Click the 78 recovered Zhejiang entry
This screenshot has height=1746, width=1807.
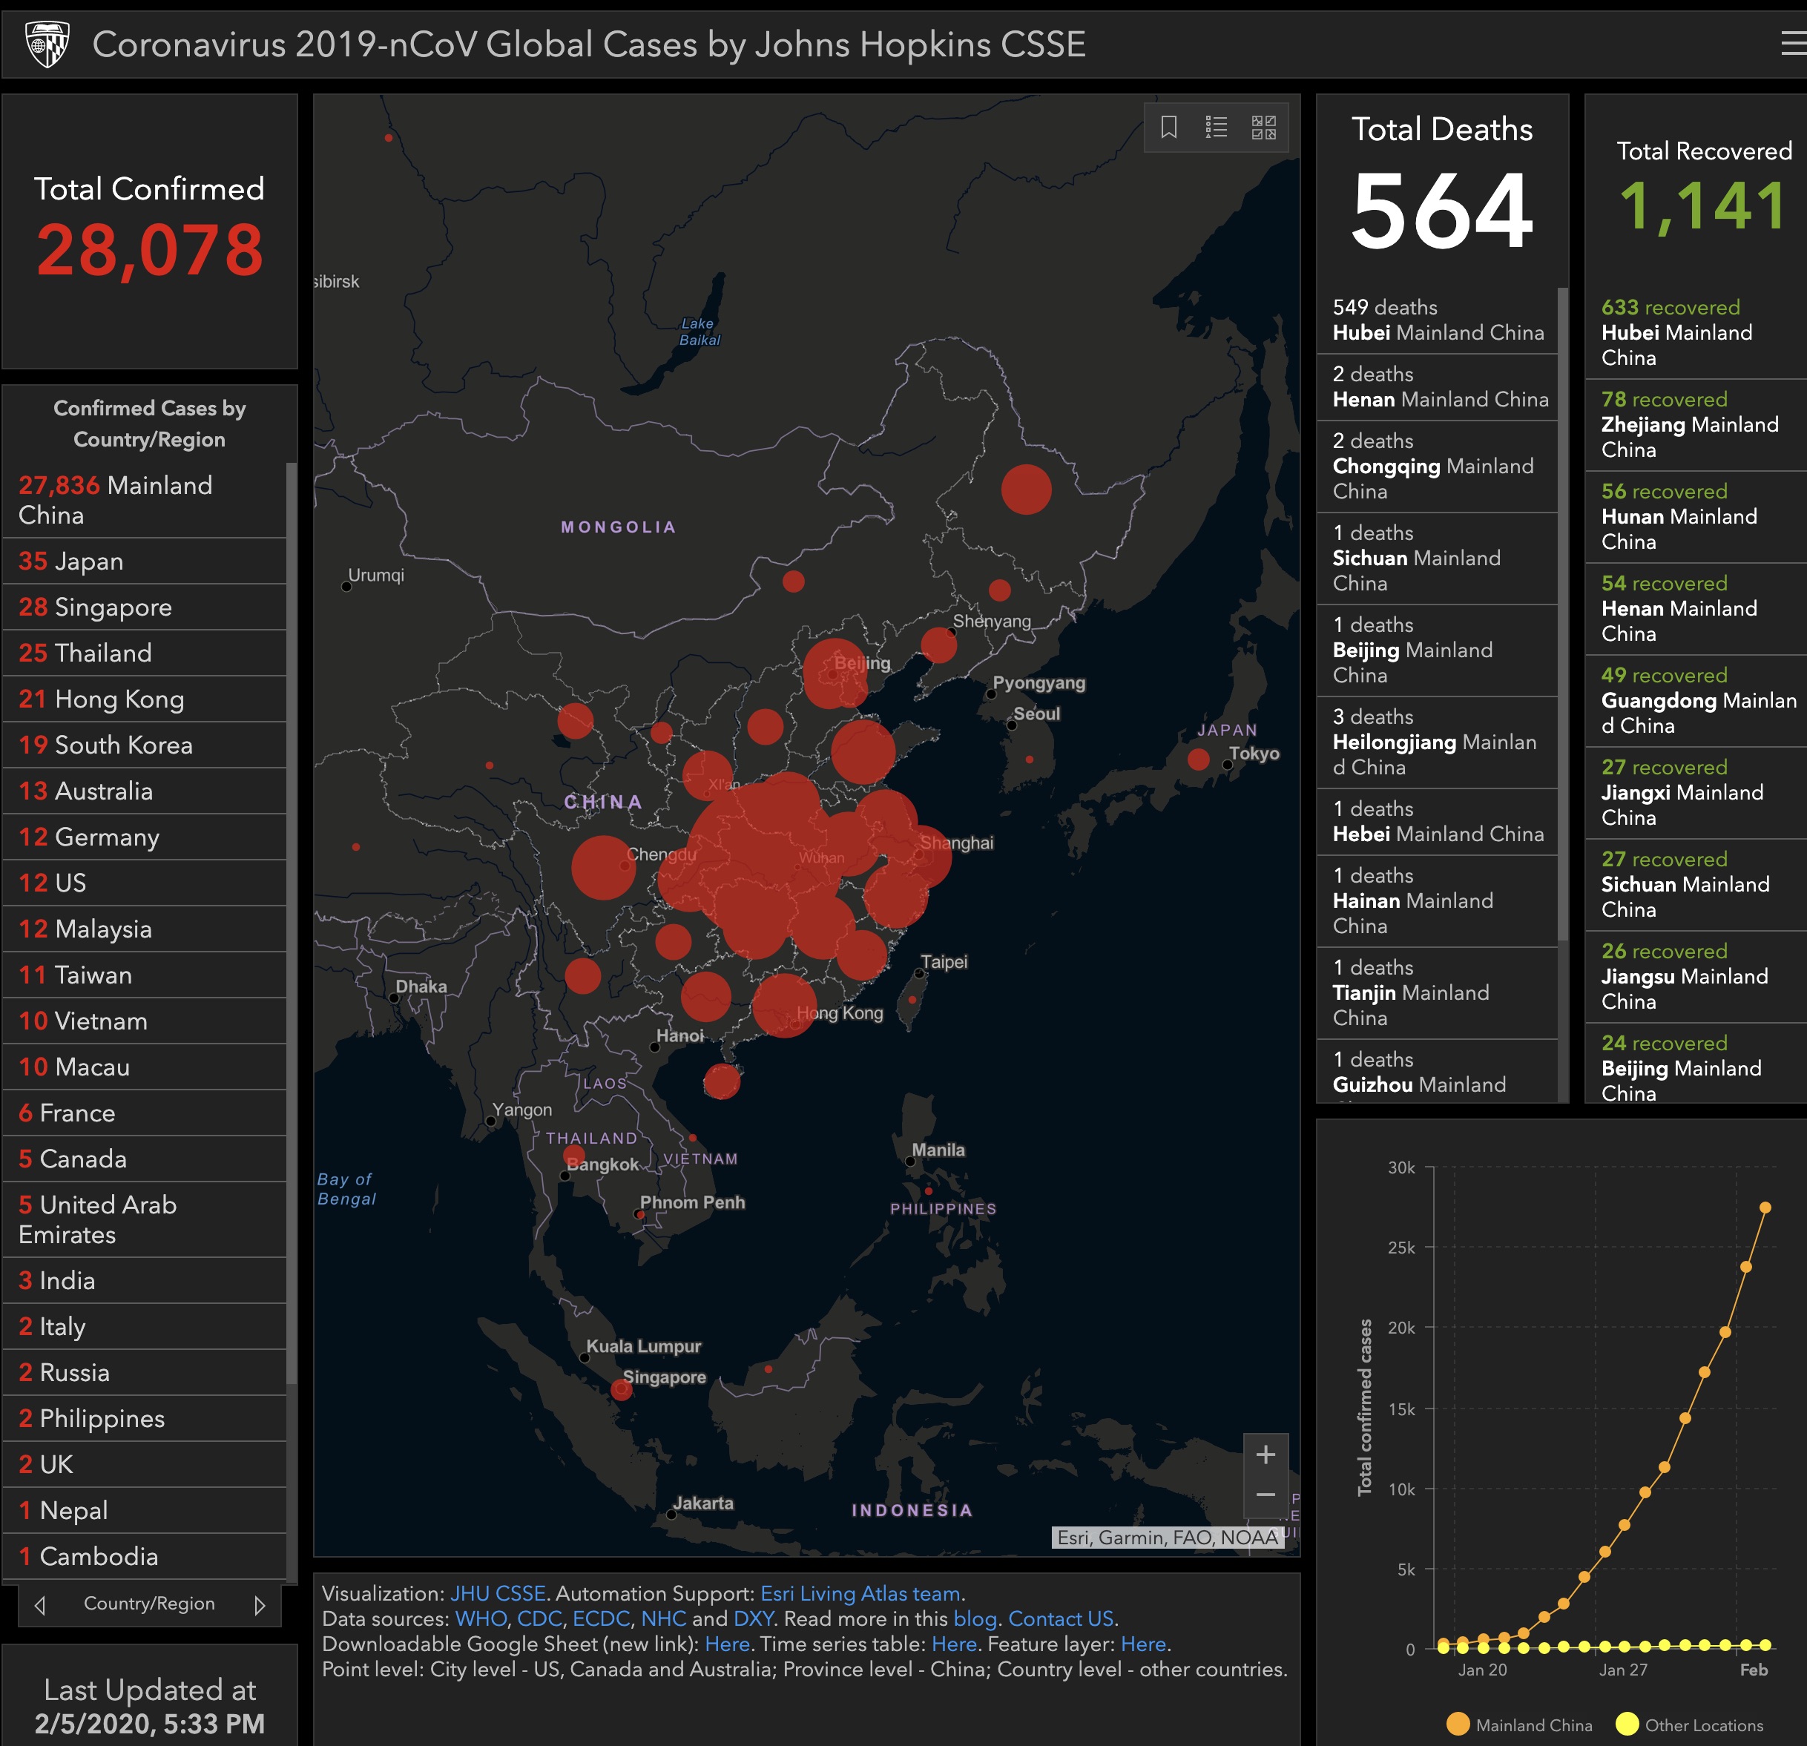pos(1696,425)
